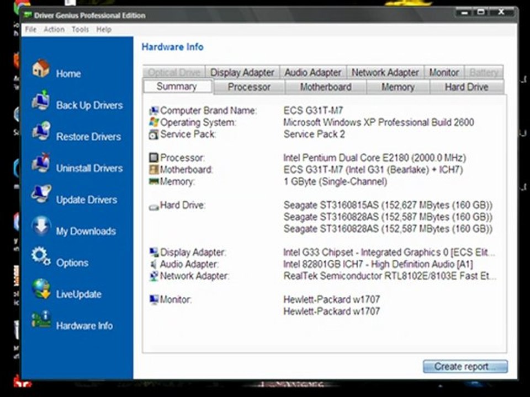Open Options label in sidebar
Image resolution: width=530 pixels, height=397 pixels.
click(x=72, y=262)
